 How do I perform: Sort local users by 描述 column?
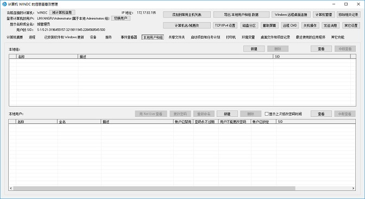[x=137, y=122]
